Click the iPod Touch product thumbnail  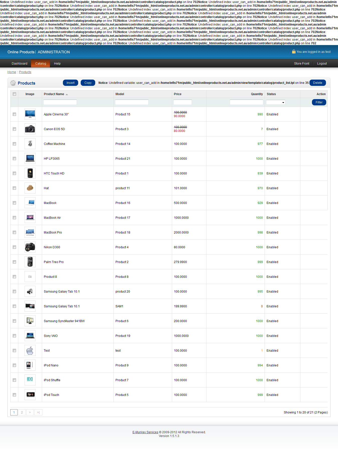[x=30, y=395]
